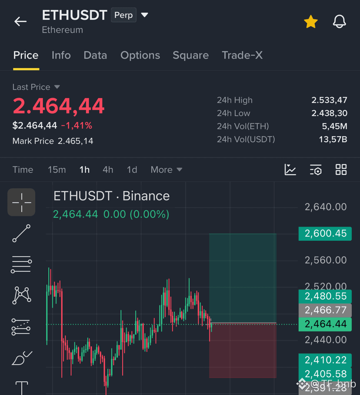
Task: Toggle the favorite star icon
Action: [x=310, y=22]
